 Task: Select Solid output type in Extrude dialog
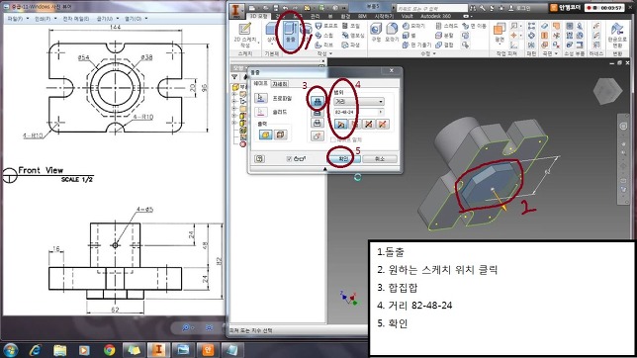tap(266, 134)
